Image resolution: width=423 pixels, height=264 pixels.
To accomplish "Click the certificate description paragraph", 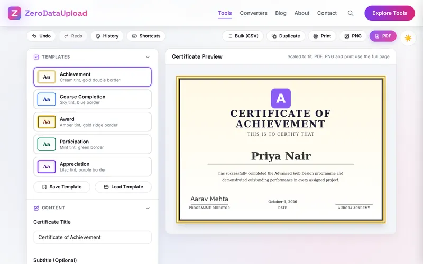I will 281,177.
